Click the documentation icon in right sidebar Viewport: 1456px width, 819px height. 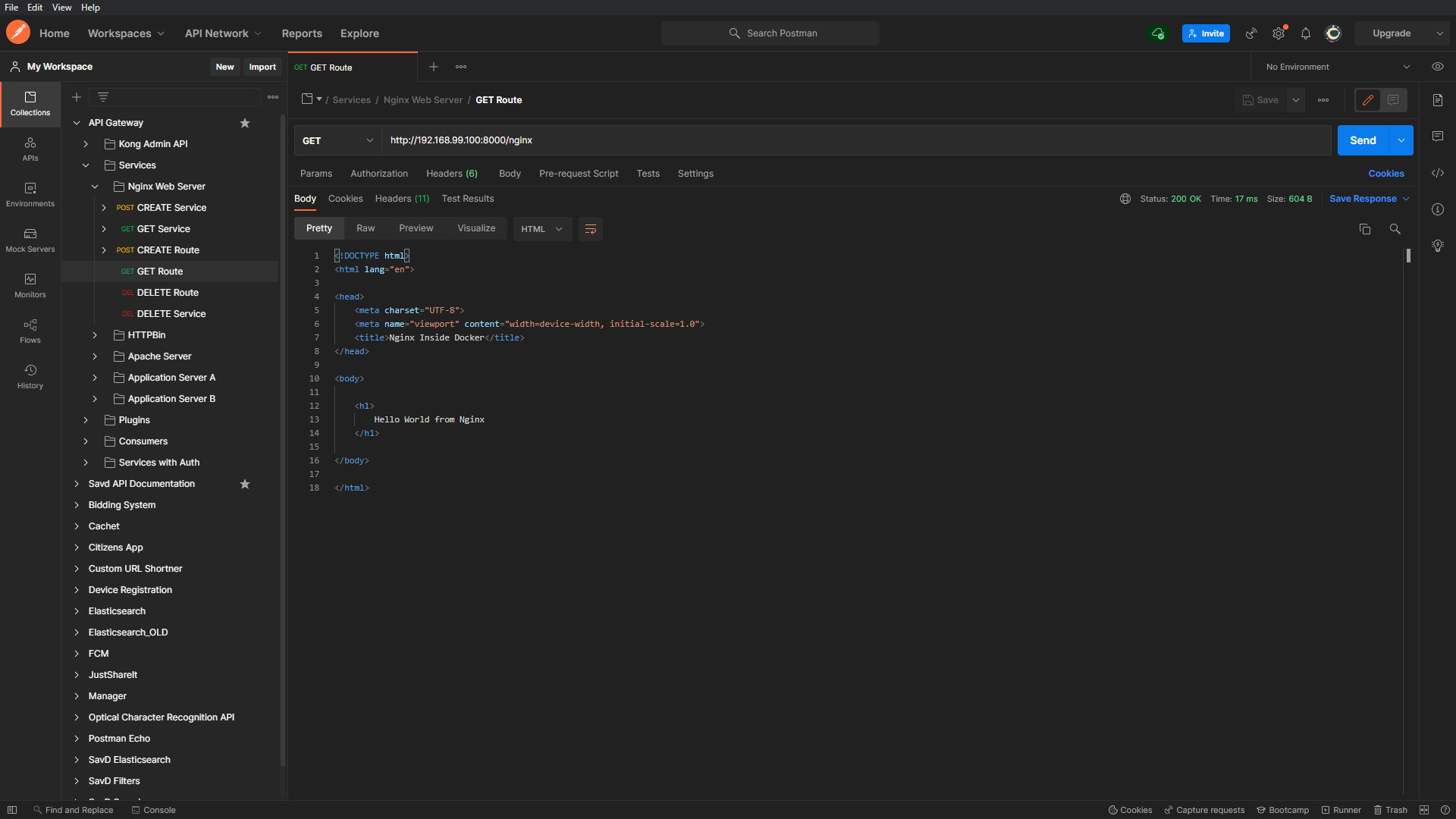(x=1437, y=100)
